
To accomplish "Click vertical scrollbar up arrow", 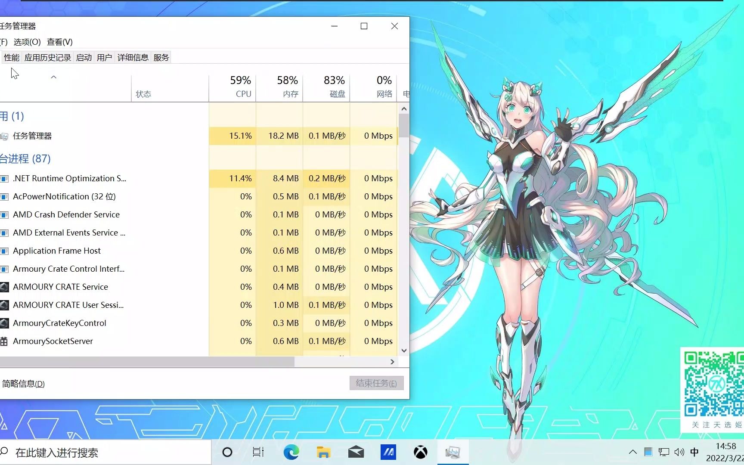I will 404,108.
